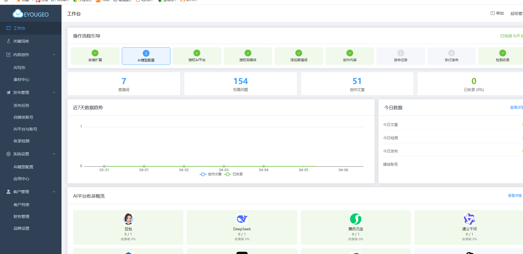Open the Doubao platform avatar icon
523x254 pixels.
tap(128, 219)
